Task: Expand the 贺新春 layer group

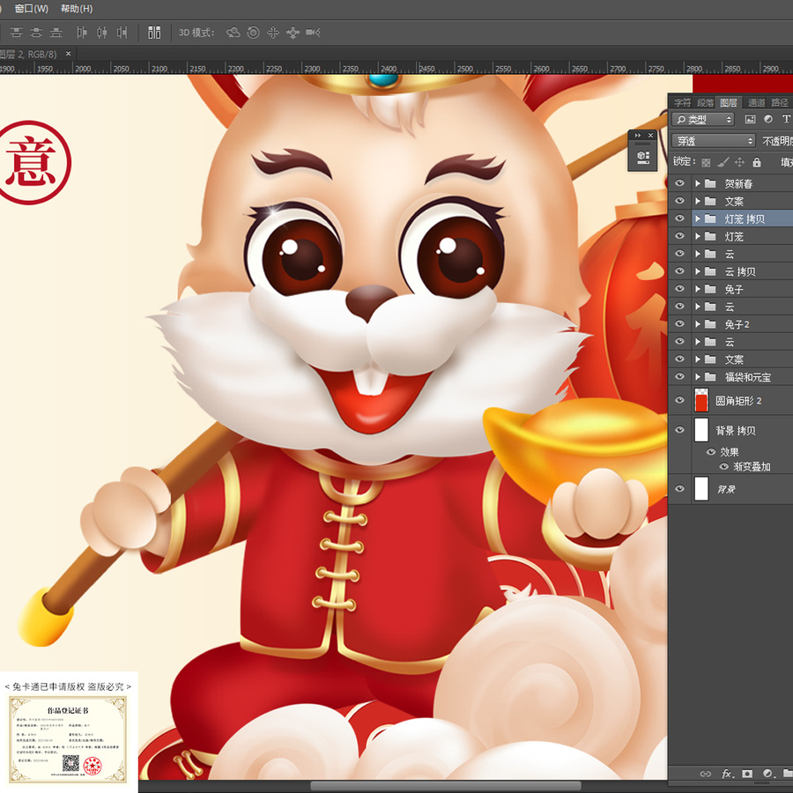Action: 698,183
